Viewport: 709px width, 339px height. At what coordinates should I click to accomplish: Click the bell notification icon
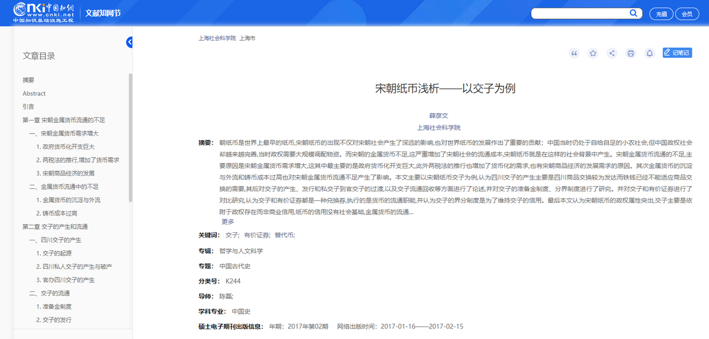coord(649,53)
